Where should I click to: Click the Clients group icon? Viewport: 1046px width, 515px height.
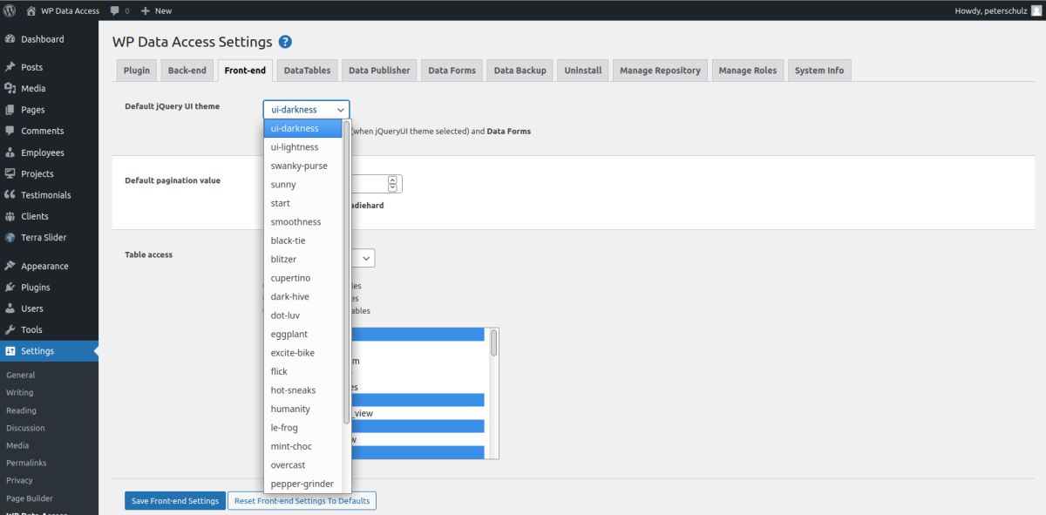(x=10, y=216)
